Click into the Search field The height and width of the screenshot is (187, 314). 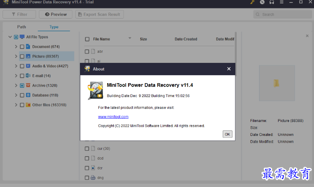tap(283, 14)
